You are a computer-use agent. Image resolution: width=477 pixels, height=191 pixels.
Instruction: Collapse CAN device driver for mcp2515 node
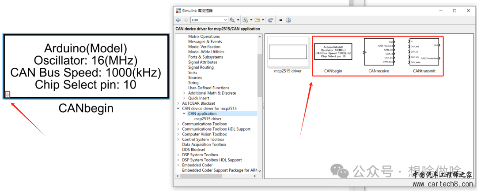click(178, 109)
